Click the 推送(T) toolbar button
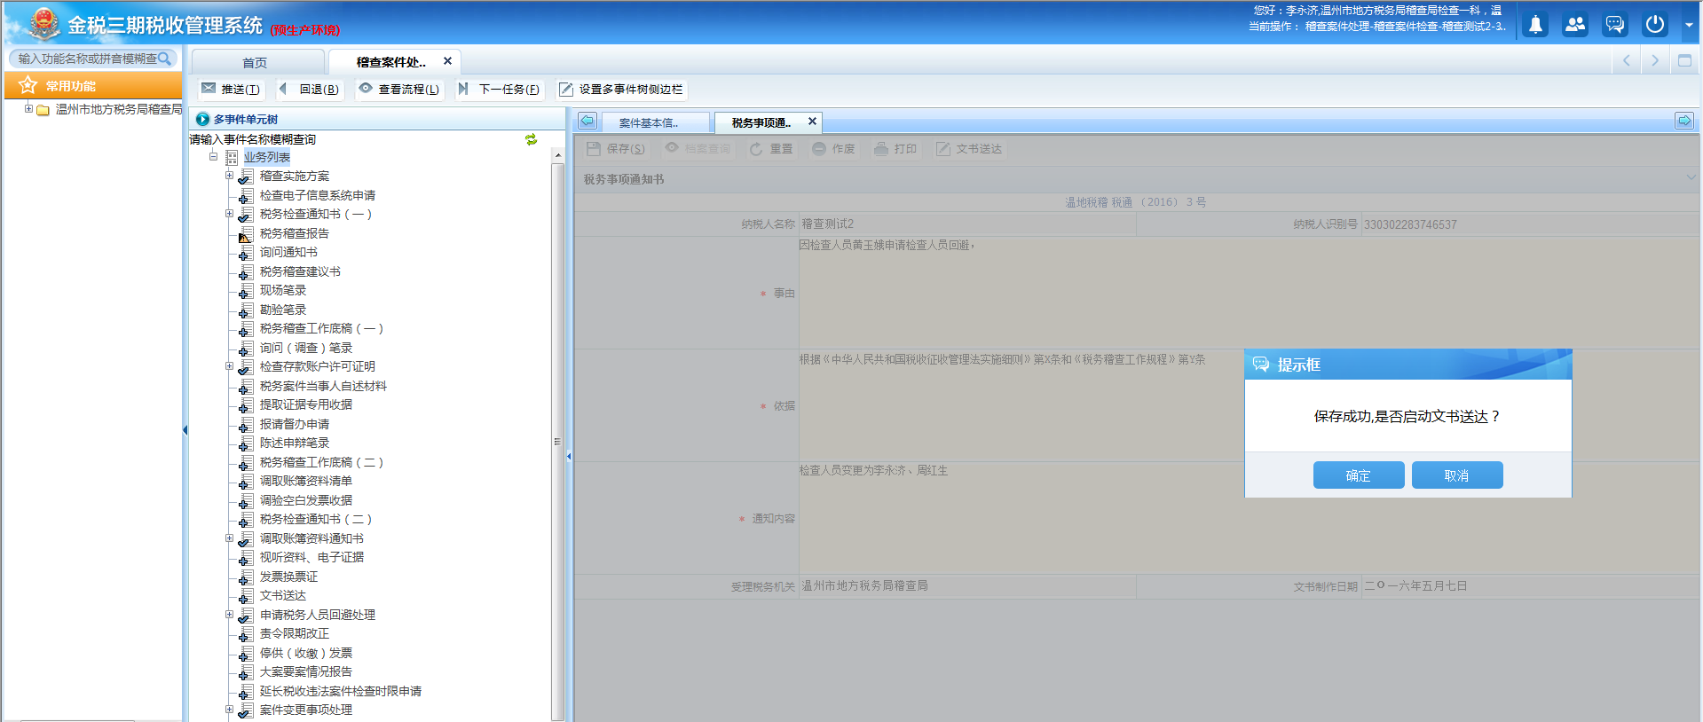The width and height of the screenshot is (1703, 722). [231, 89]
